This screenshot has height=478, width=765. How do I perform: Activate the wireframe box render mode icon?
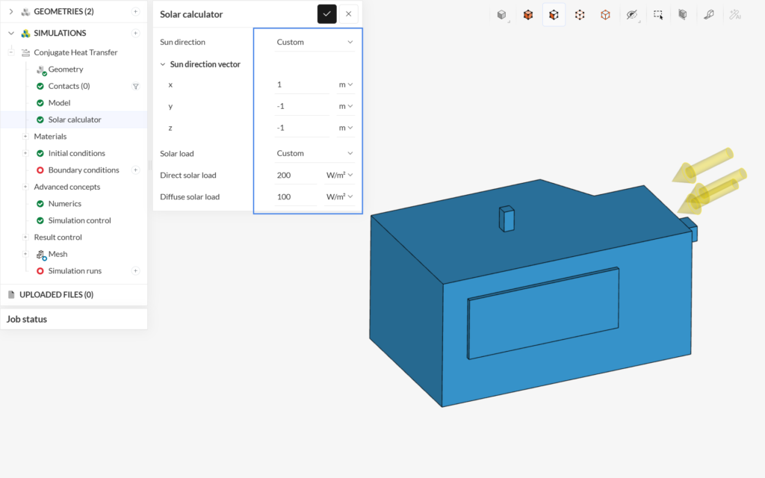coord(605,15)
